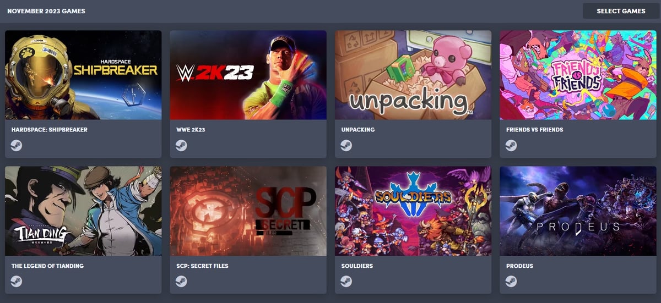Click the Steam icon under Unpacking
The width and height of the screenshot is (661, 303).
346,145
